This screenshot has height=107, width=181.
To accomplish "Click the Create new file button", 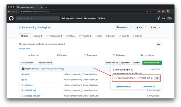I will point(112,63).
